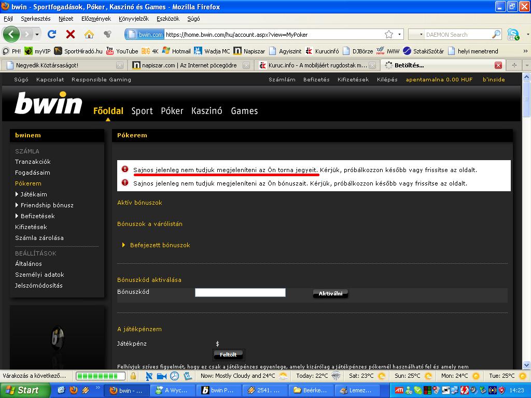This screenshot has height=398, width=531.
Task: Open the Tranzakciók sidebar link
Action: tap(33, 162)
